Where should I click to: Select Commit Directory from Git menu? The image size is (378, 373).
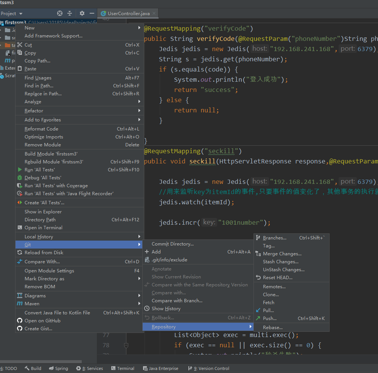click(173, 244)
